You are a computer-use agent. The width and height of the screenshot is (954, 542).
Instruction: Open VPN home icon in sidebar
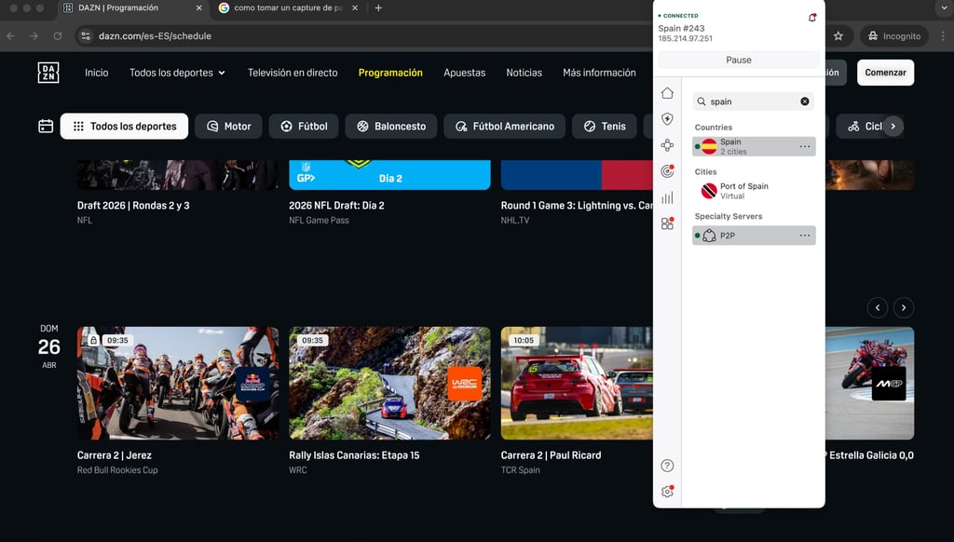click(667, 93)
